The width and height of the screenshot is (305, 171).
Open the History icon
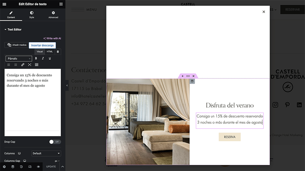pyautogui.click(x=21, y=166)
